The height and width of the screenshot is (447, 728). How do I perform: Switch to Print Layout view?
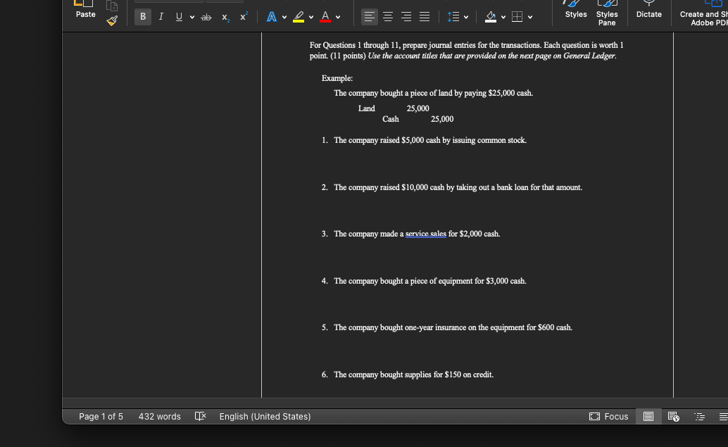point(648,416)
